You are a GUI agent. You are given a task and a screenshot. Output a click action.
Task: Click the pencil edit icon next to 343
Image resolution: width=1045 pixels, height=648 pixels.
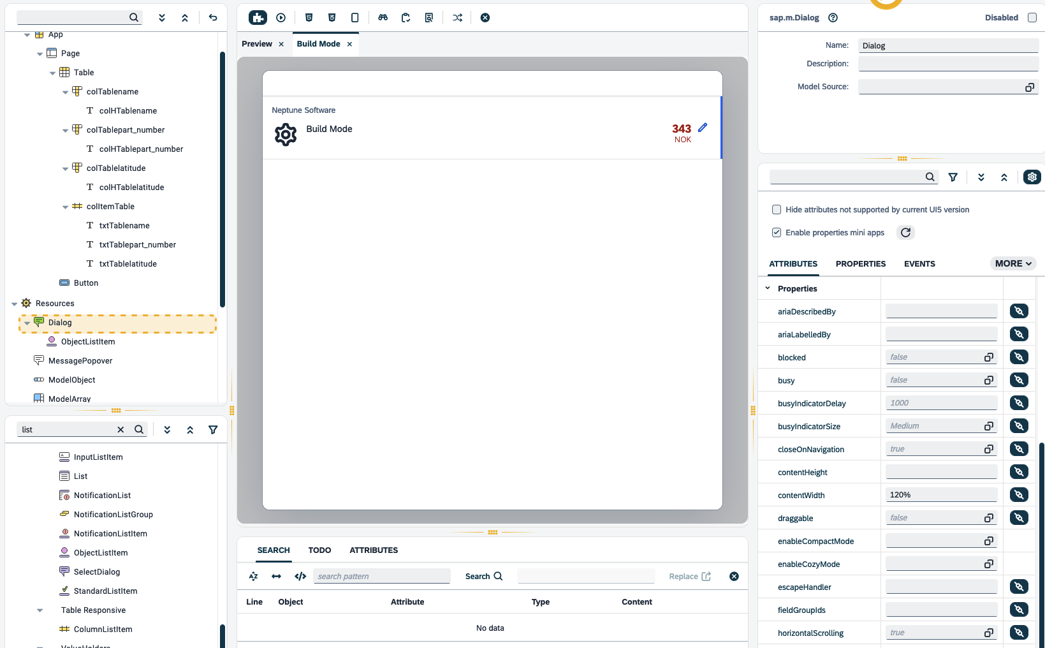703,128
